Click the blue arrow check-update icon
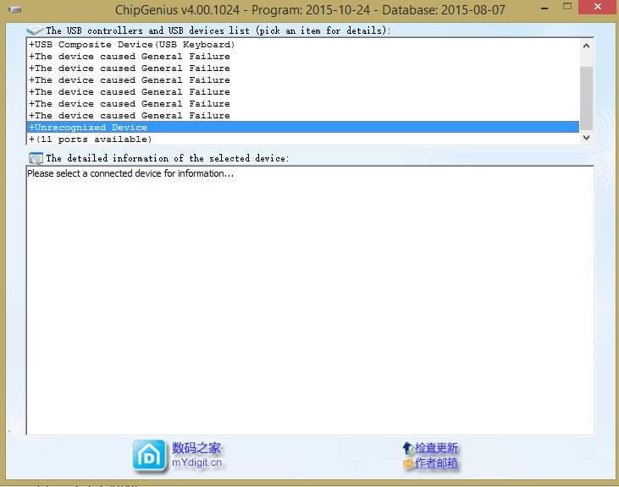619x487 pixels. (x=407, y=448)
